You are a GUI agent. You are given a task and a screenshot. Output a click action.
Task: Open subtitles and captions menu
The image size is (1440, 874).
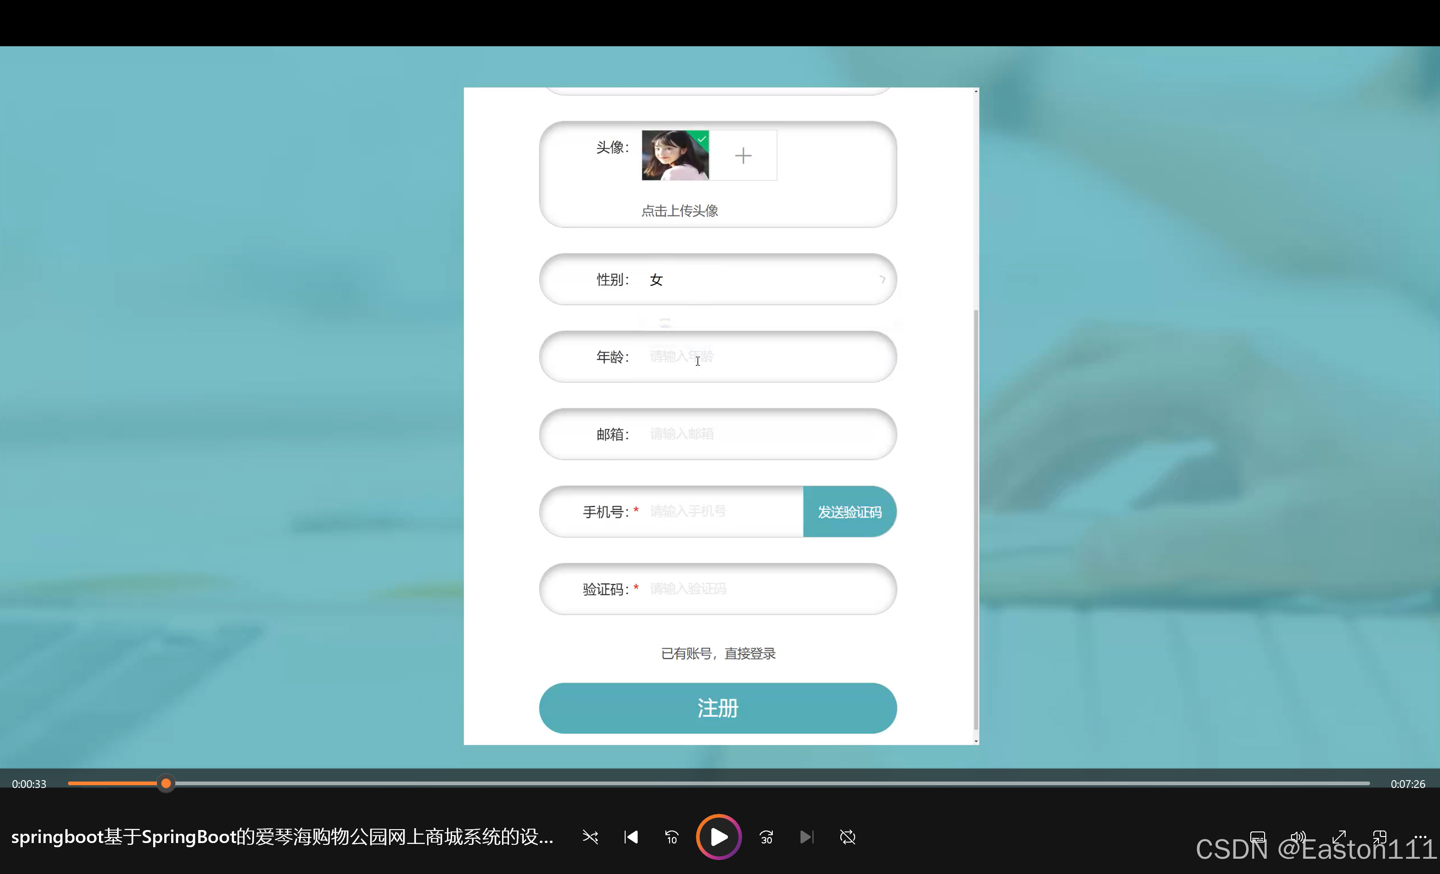click(1258, 837)
